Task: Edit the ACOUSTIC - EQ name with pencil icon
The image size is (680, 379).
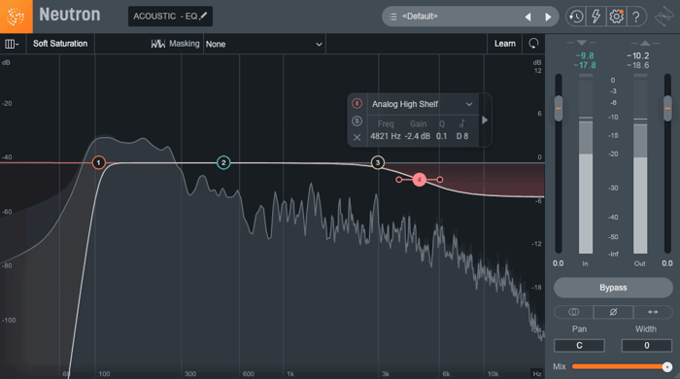Action: coord(203,17)
